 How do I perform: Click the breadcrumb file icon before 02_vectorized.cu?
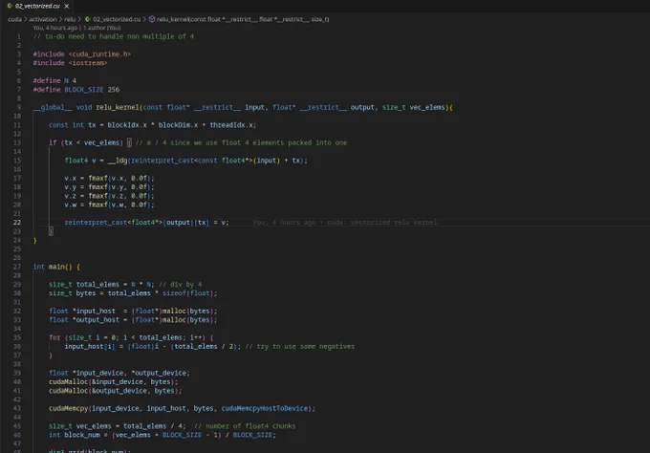point(88,19)
